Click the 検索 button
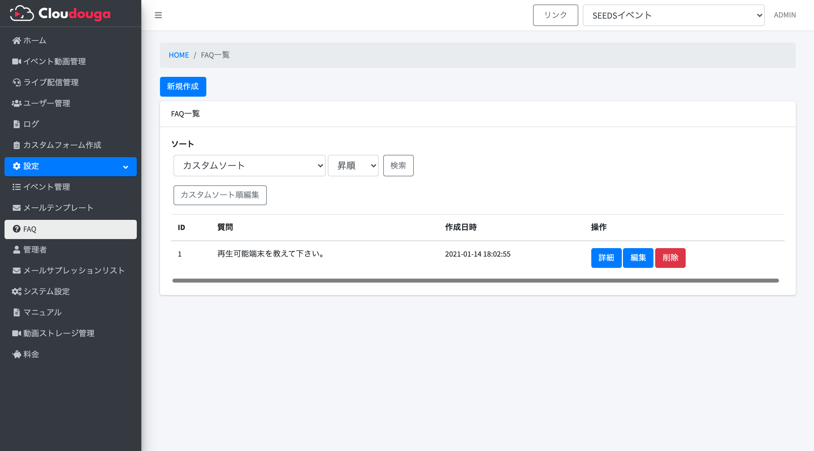The image size is (814, 451). 398,166
